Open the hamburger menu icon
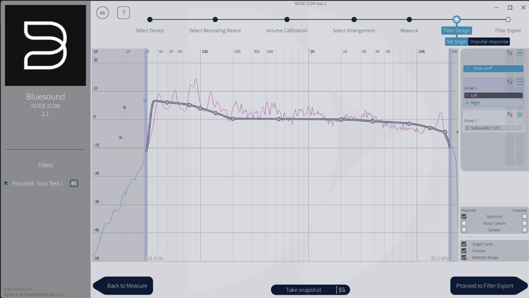Viewport: 529px width, 298px height. click(x=102, y=12)
